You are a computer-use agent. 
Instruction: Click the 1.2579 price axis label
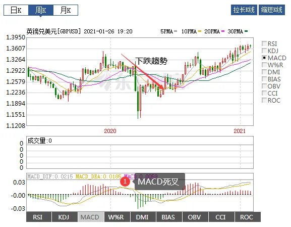16,81
